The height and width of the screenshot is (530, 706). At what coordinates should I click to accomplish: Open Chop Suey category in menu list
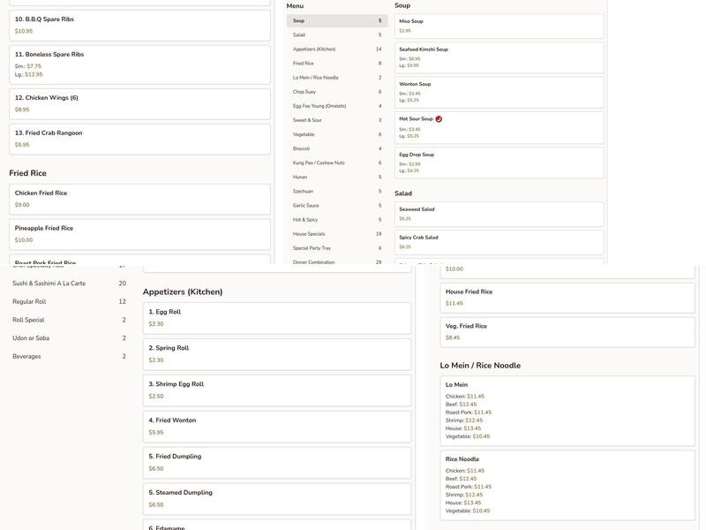click(336, 92)
